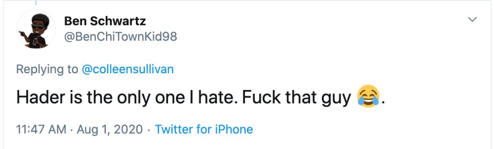Click the laughing-crying emoji
Screen dimensions: 494x149
368,98
